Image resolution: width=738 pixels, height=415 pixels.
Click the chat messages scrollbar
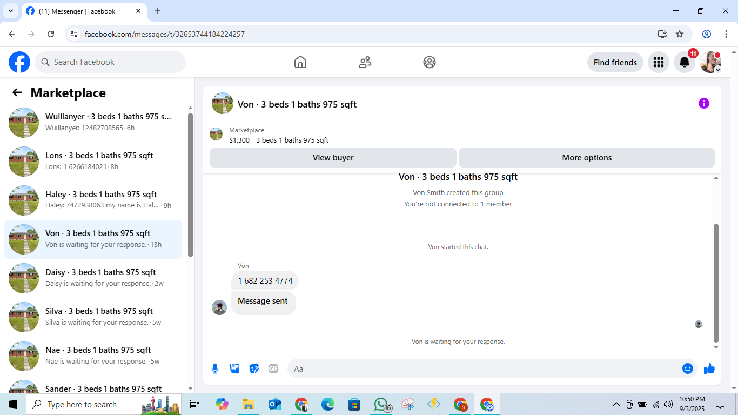coord(716,283)
